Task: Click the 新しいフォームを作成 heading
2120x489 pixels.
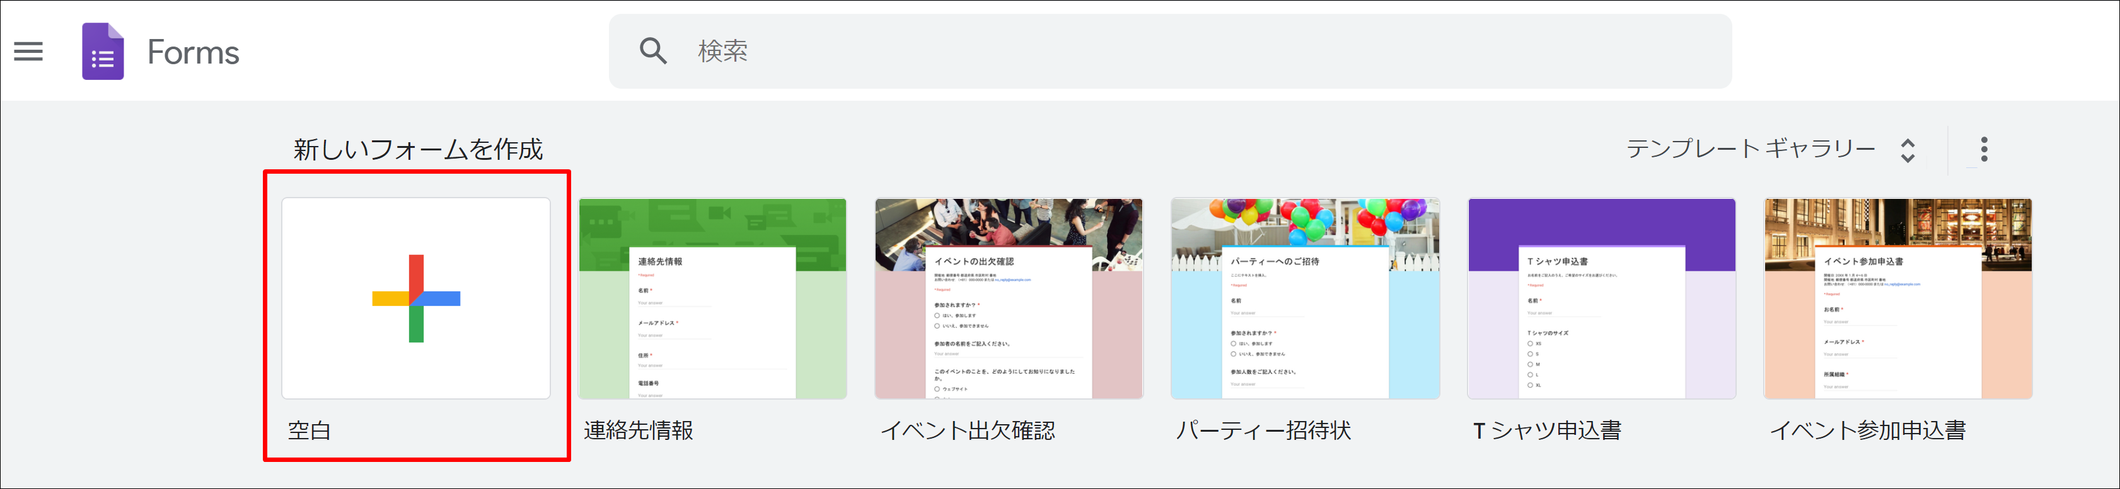Action: 418,150
